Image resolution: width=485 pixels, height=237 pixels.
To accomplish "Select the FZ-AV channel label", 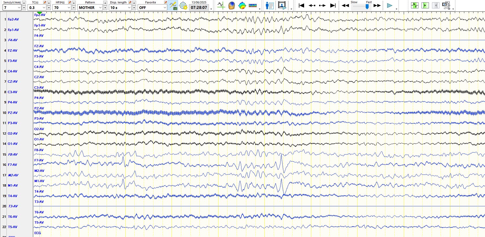I will (x=13, y=51).
